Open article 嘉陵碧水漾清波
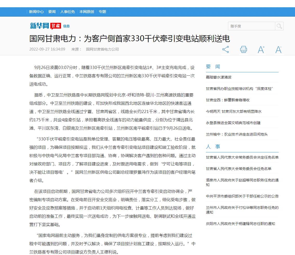The width and height of the screenshot is (295, 255). tap(219, 77)
